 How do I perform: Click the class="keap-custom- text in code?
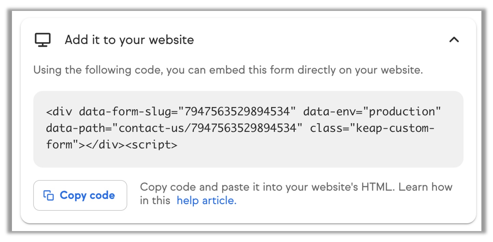click(x=372, y=128)
